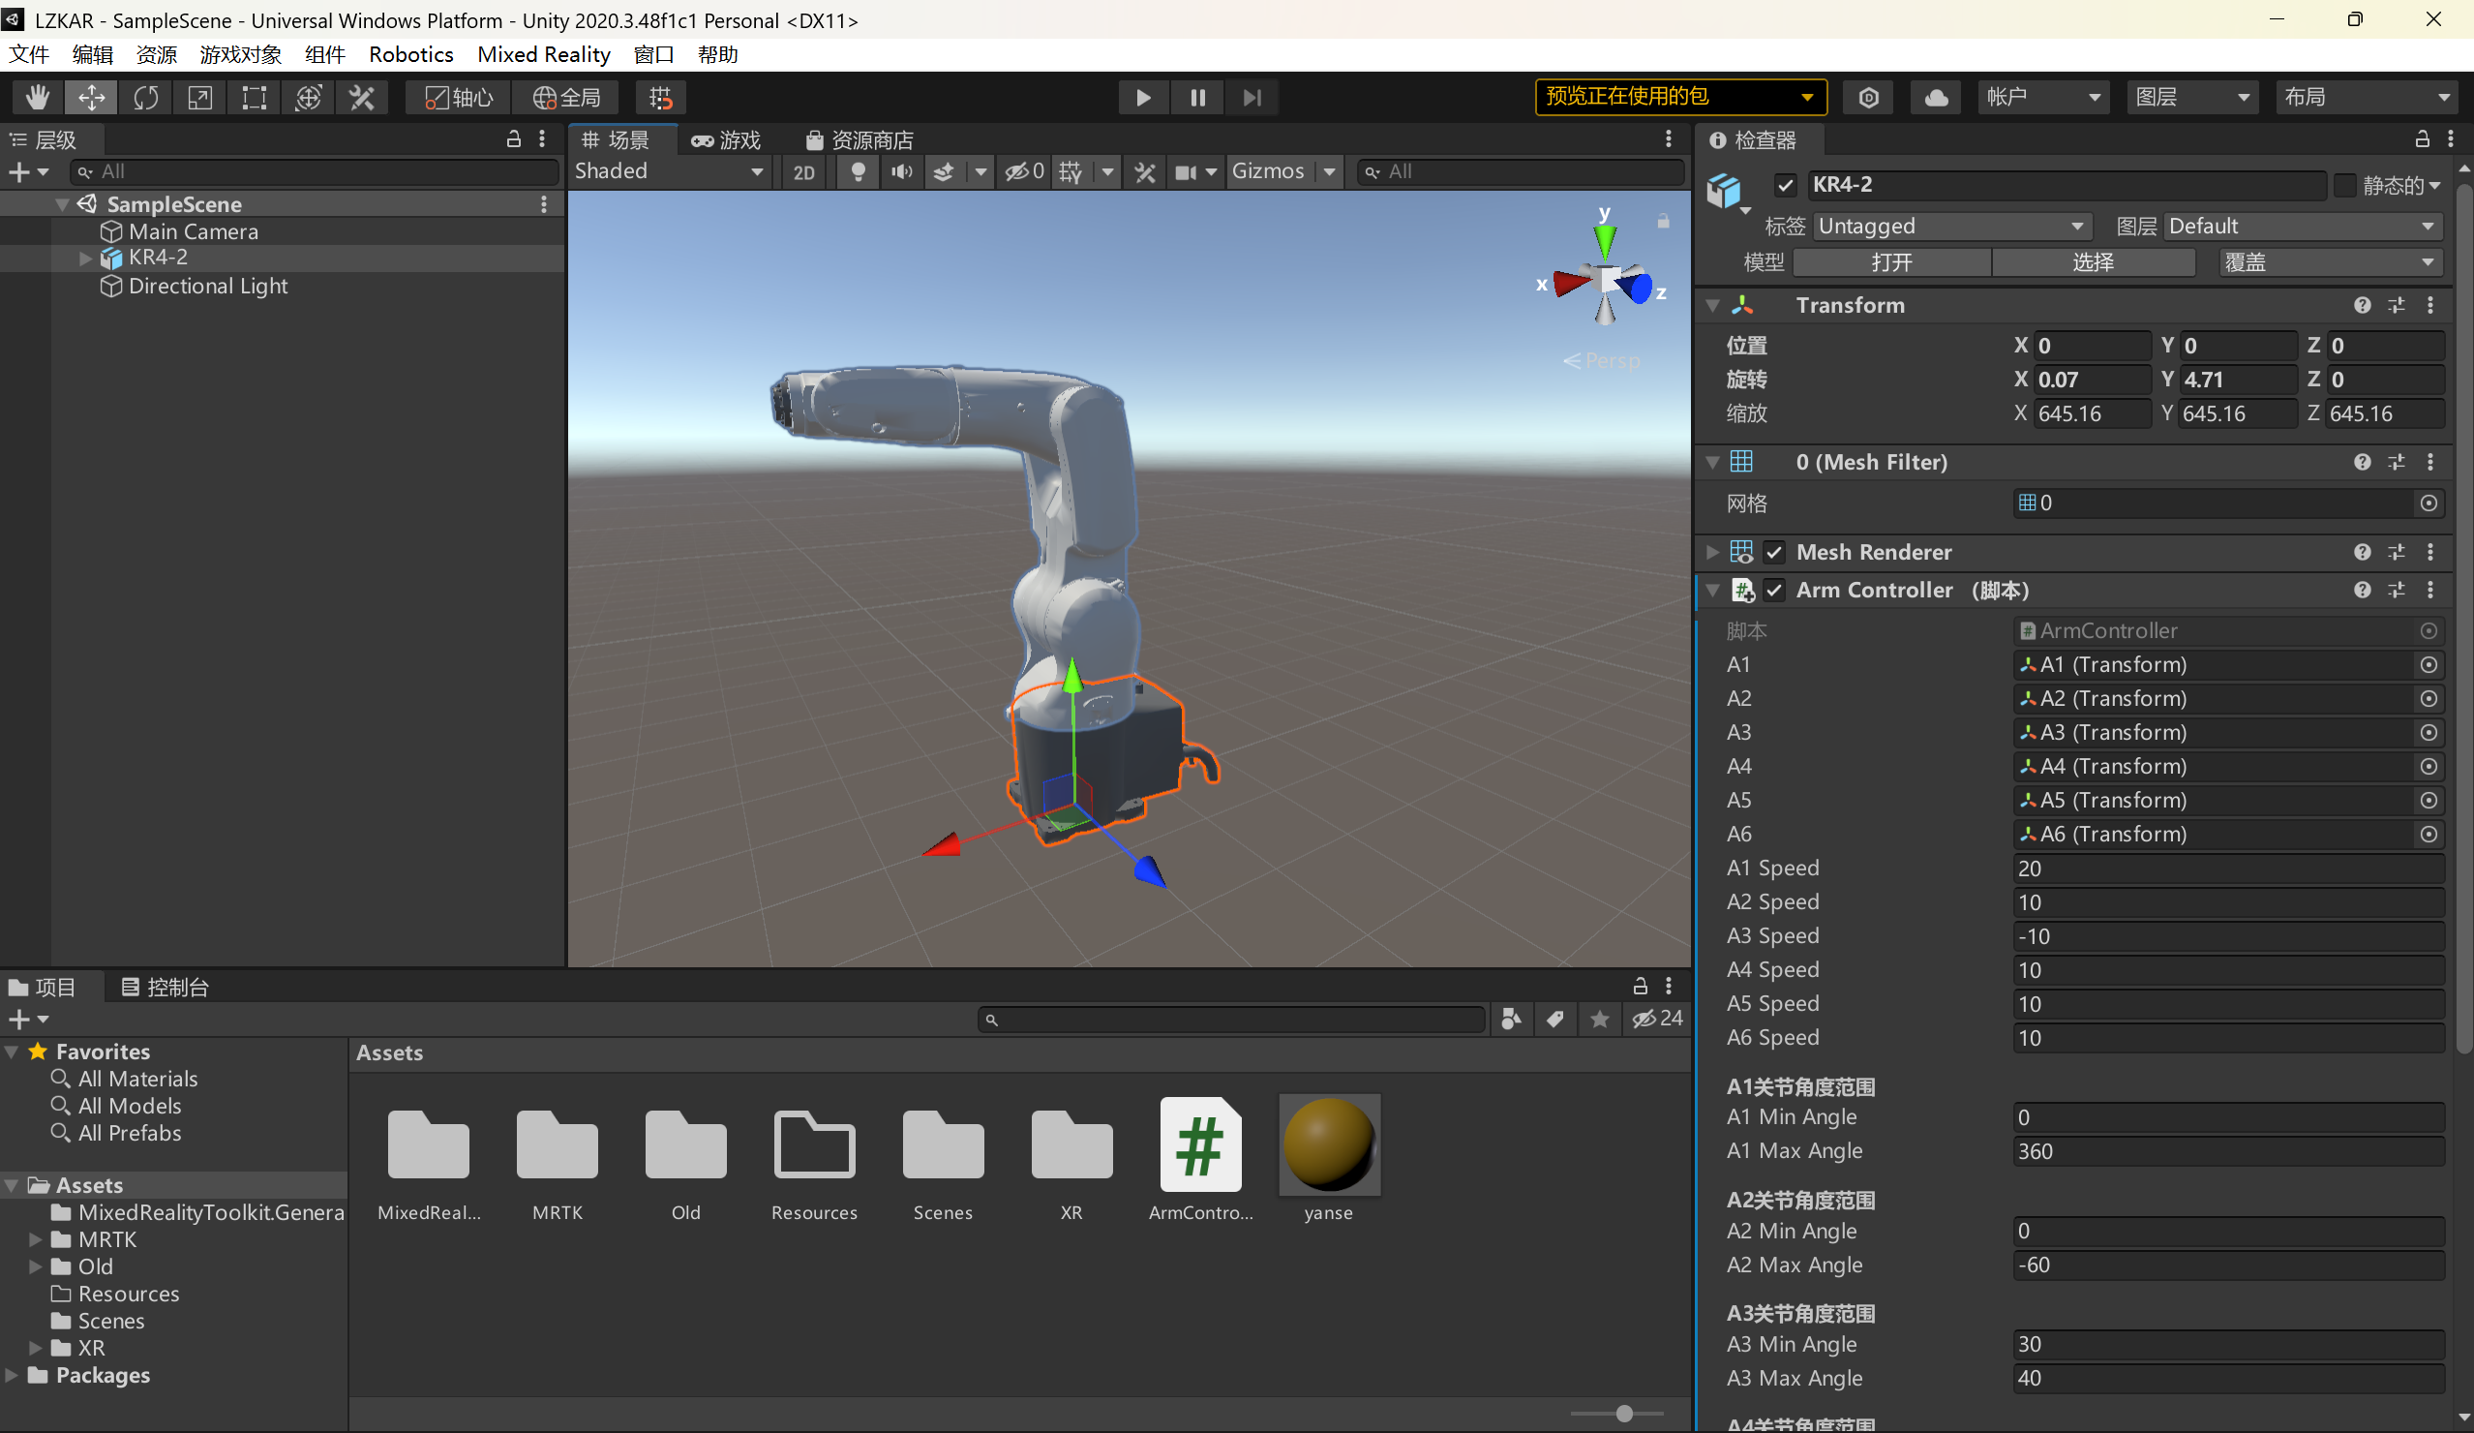Pick a mesh with the object selector
This screenshot has width=2474, height=1433.
coord(2429,503)
